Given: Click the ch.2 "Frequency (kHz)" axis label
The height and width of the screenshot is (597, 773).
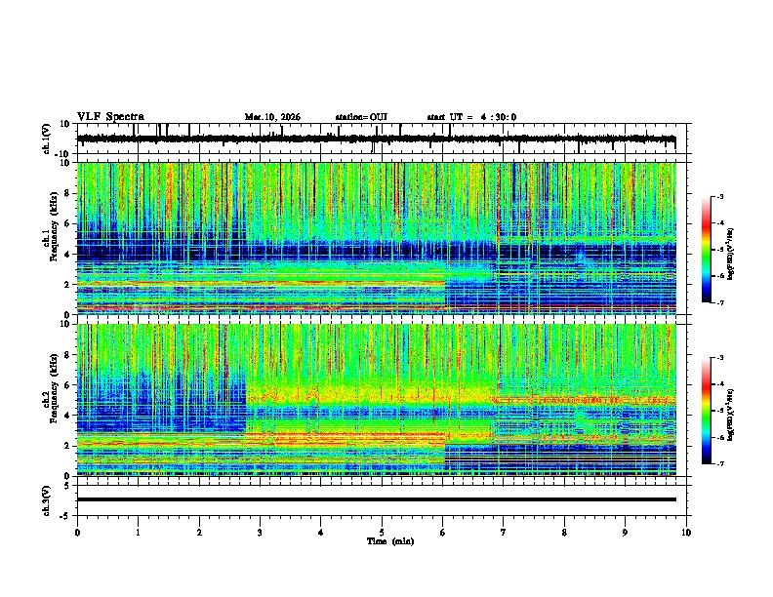Looking at the screenshot, I should tap(54, 388).
